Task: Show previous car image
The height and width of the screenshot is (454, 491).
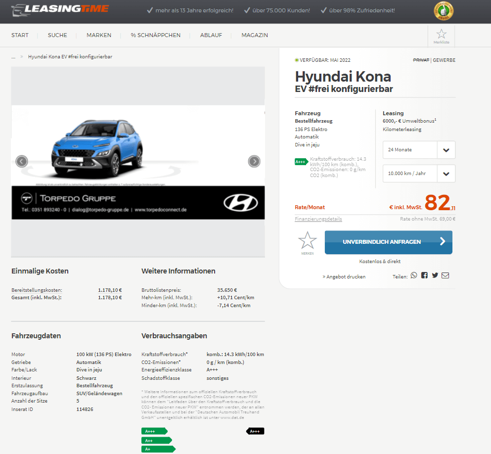Action: click(22, 162)
